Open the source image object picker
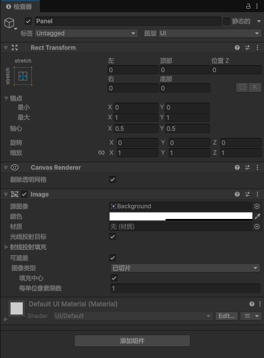Image resolution: width=264 pixels, height=358 pixels. point(257,206)
